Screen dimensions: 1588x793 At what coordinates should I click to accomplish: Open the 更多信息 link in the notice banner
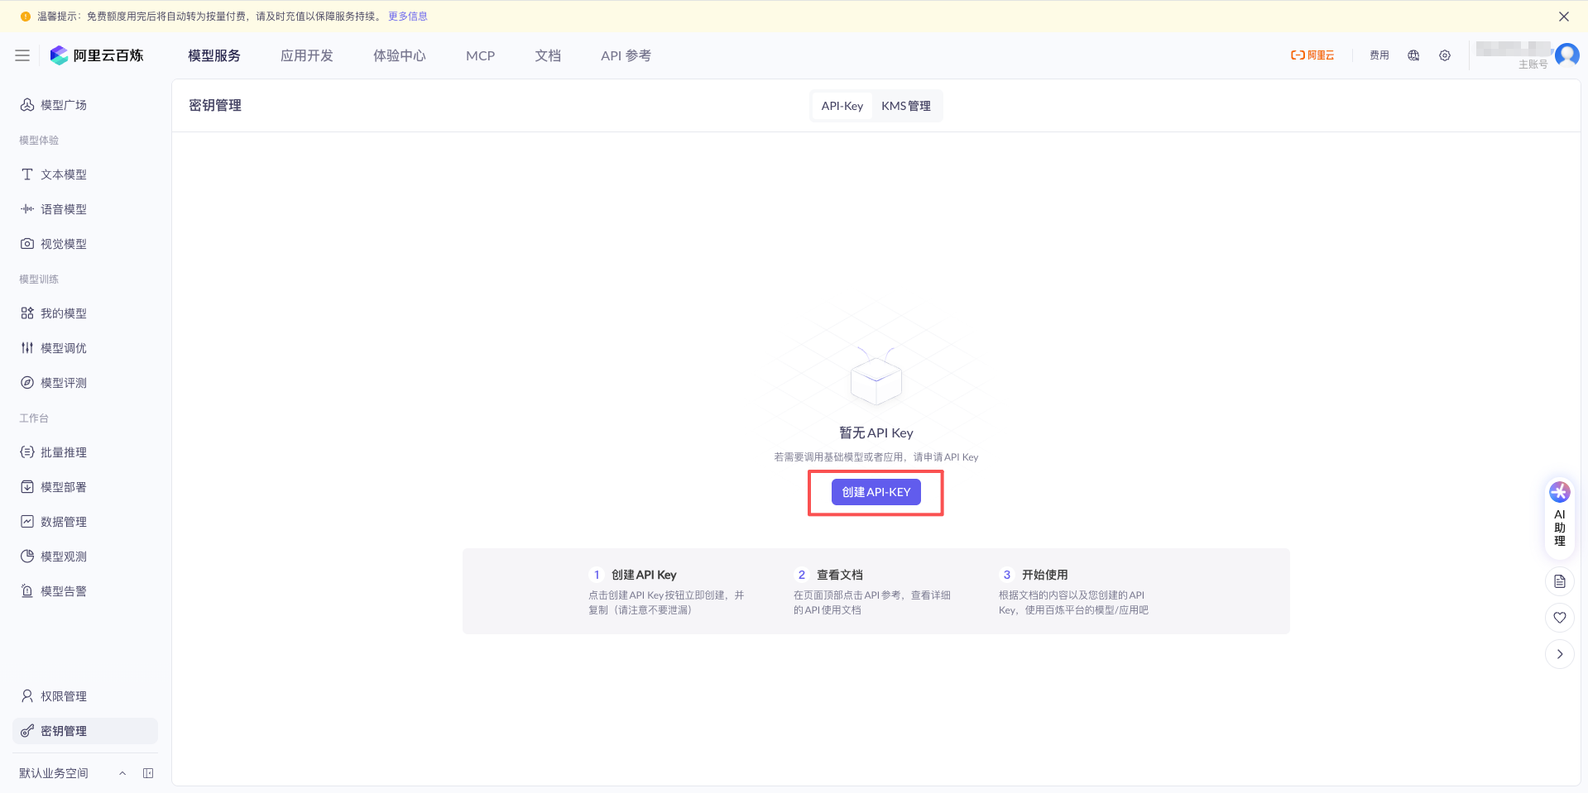(406, 16)
